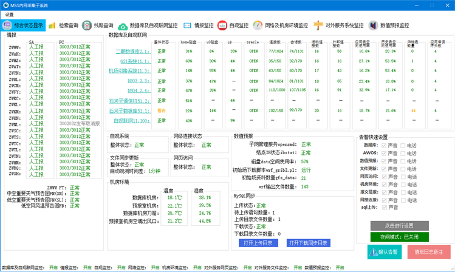The width and height of the screenshot is (455, 272).
Task: Toggle 声音 checkbox for 网络连接 alarm
Action: click(x=383, y=199)
